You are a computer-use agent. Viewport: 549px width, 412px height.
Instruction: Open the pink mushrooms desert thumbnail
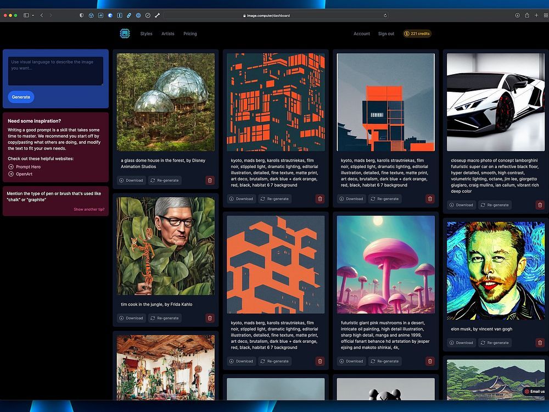click(x=386, y=265)
